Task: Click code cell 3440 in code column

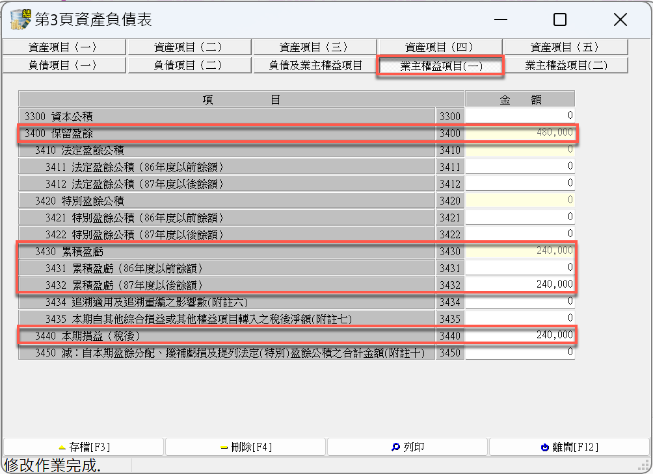Action: click(450, 336)
